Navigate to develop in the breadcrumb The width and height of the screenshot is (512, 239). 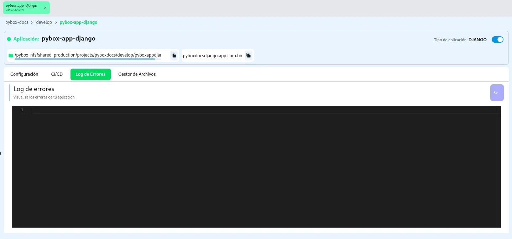(x=44, y=22)
